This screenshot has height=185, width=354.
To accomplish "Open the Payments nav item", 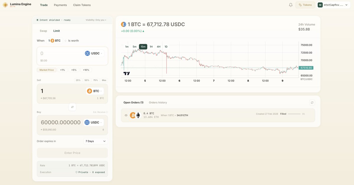I will click(60, 5).
